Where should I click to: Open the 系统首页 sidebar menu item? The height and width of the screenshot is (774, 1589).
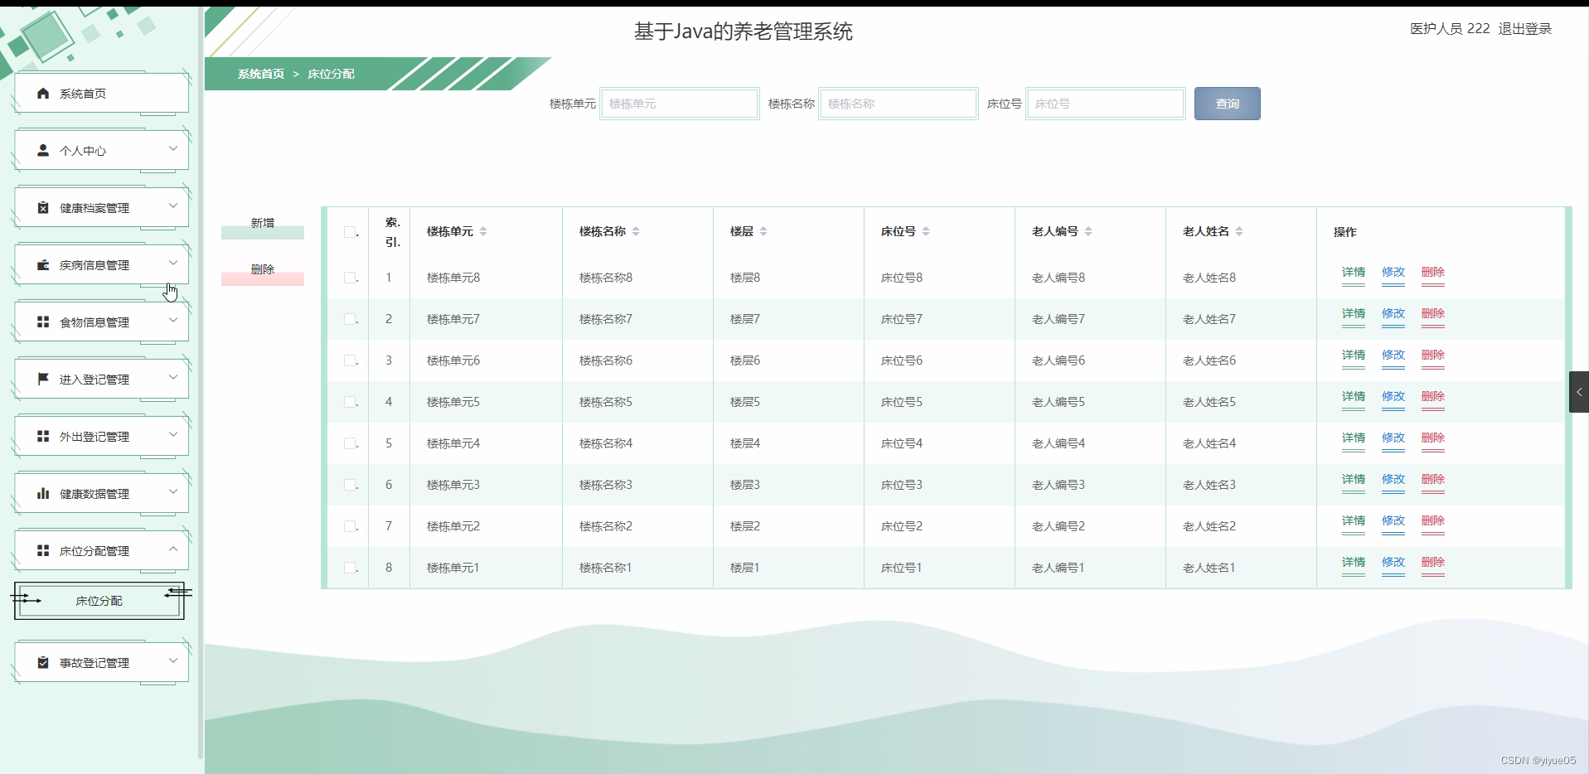click(x=101, y=94)
